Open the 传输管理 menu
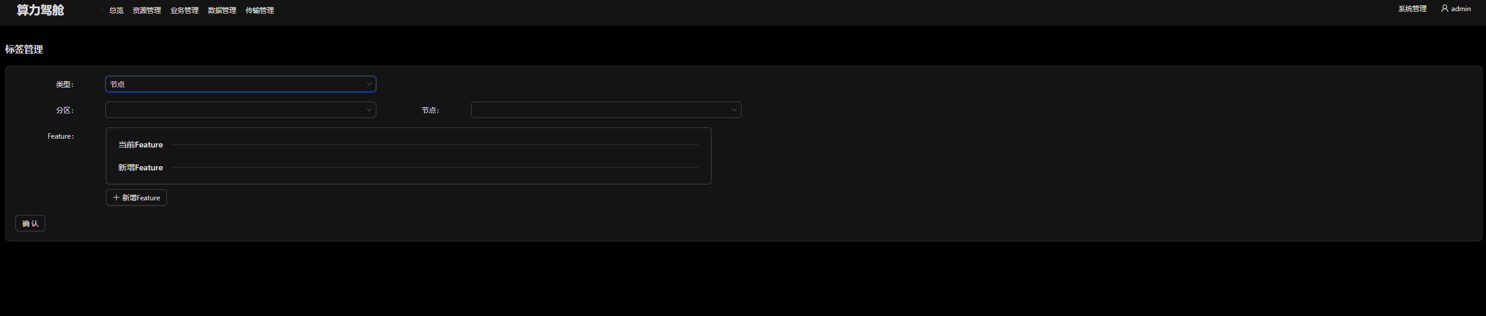1486x316 pixels. (259, 11)
